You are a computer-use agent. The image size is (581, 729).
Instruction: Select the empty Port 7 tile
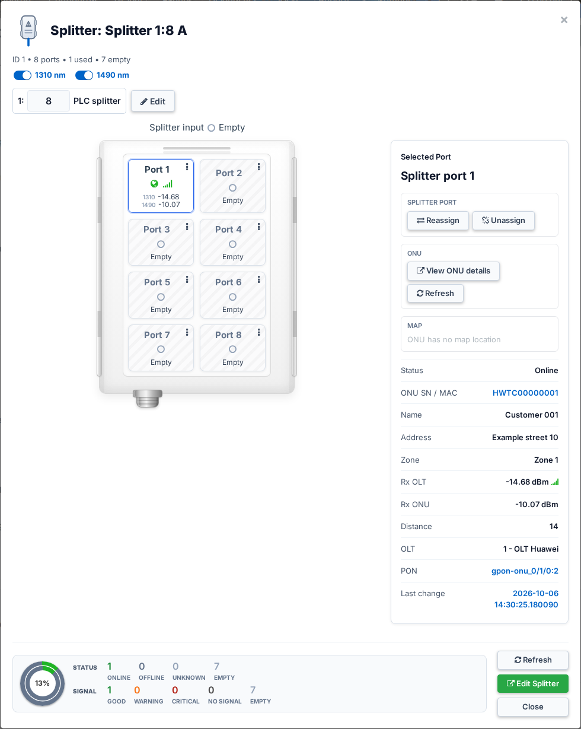click(x=161, y=348)
